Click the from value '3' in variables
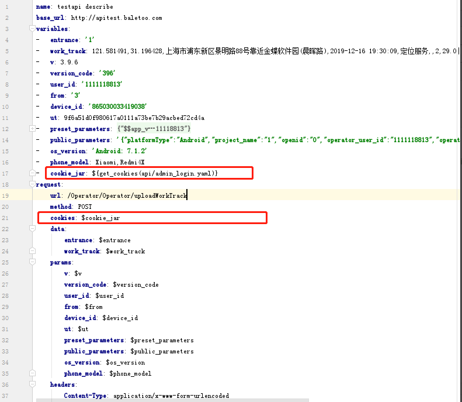This screenshot has height=402, width=462. [x=75, y=95]
